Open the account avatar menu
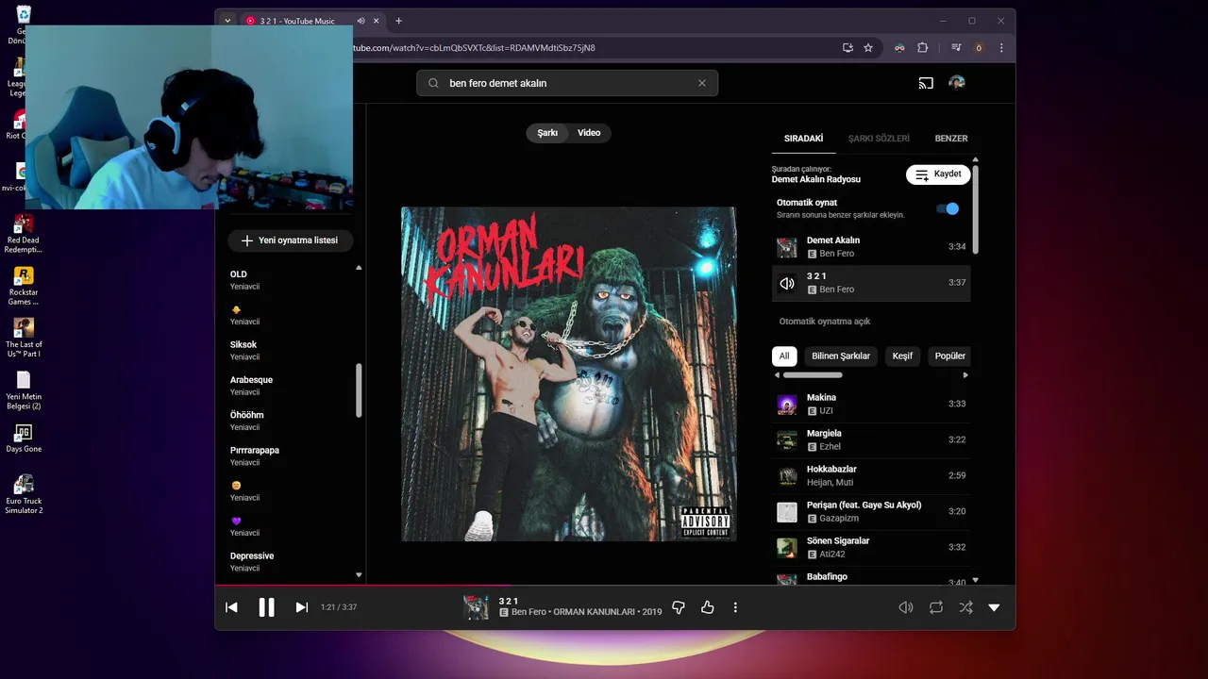The width and height of the screenshot is (1208, 679). [957, 83]
